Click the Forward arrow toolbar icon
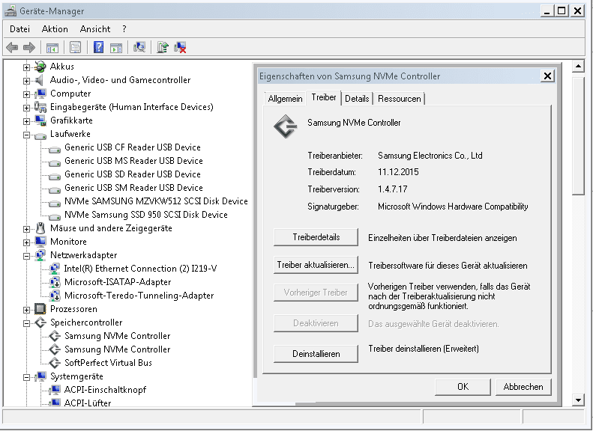The height and width of the screenshot is (431, 593). pyautogui.click(x=29, y=48)
